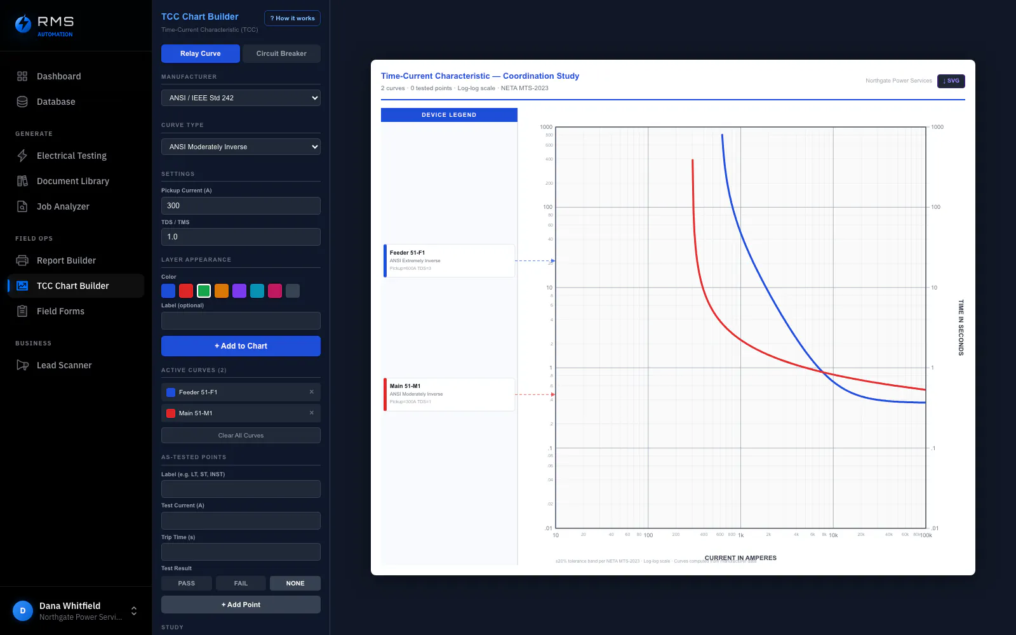Pick the pink color swatch

click(275, 291)
